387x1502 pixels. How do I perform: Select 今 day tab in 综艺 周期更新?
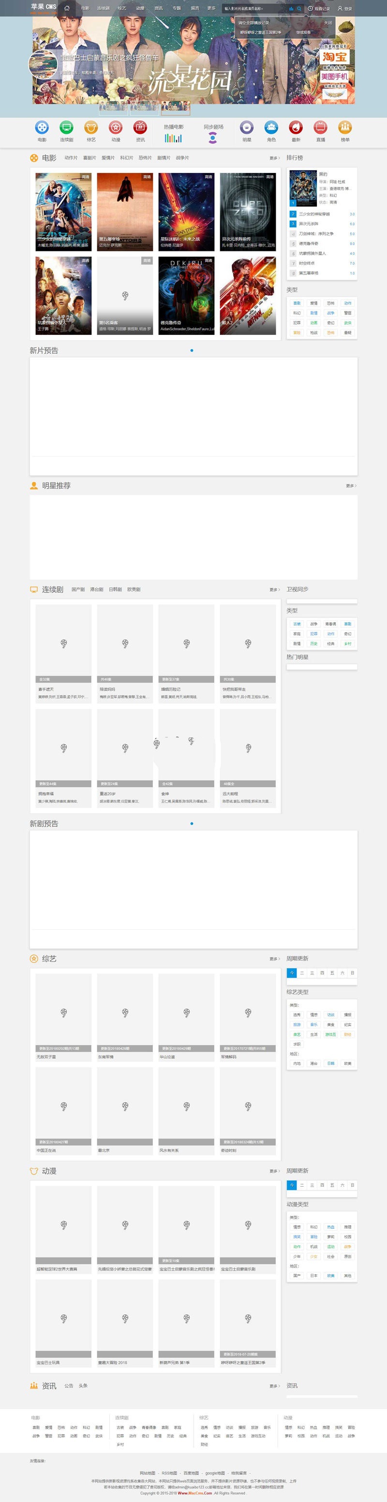pyautogui.click(x=292, y=973)
